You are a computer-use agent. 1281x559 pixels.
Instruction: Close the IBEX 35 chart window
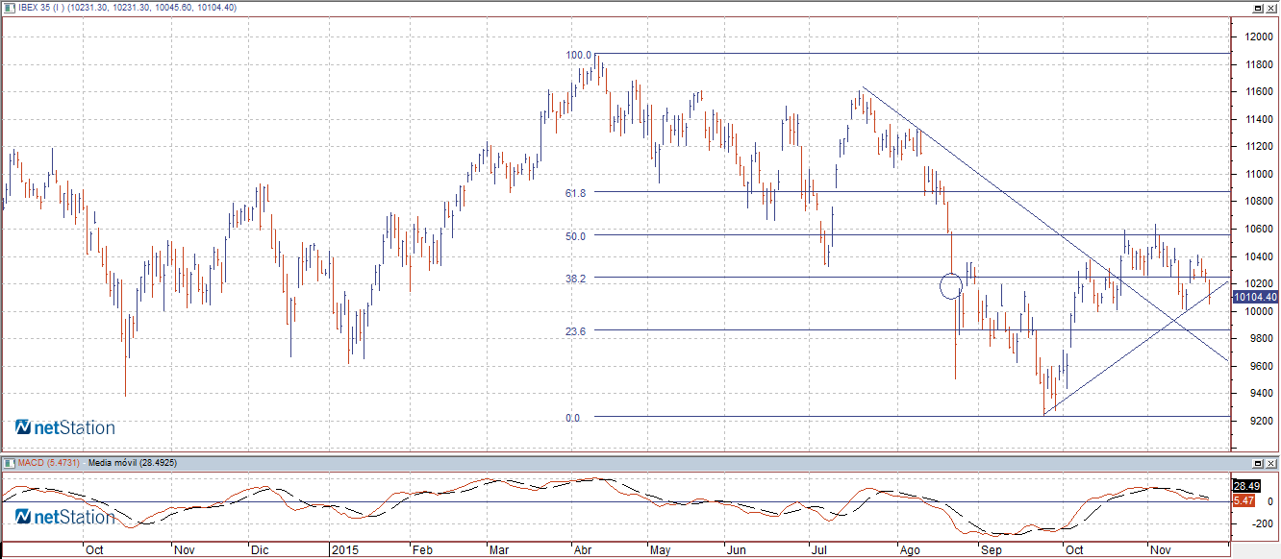tap(1270, 8)
